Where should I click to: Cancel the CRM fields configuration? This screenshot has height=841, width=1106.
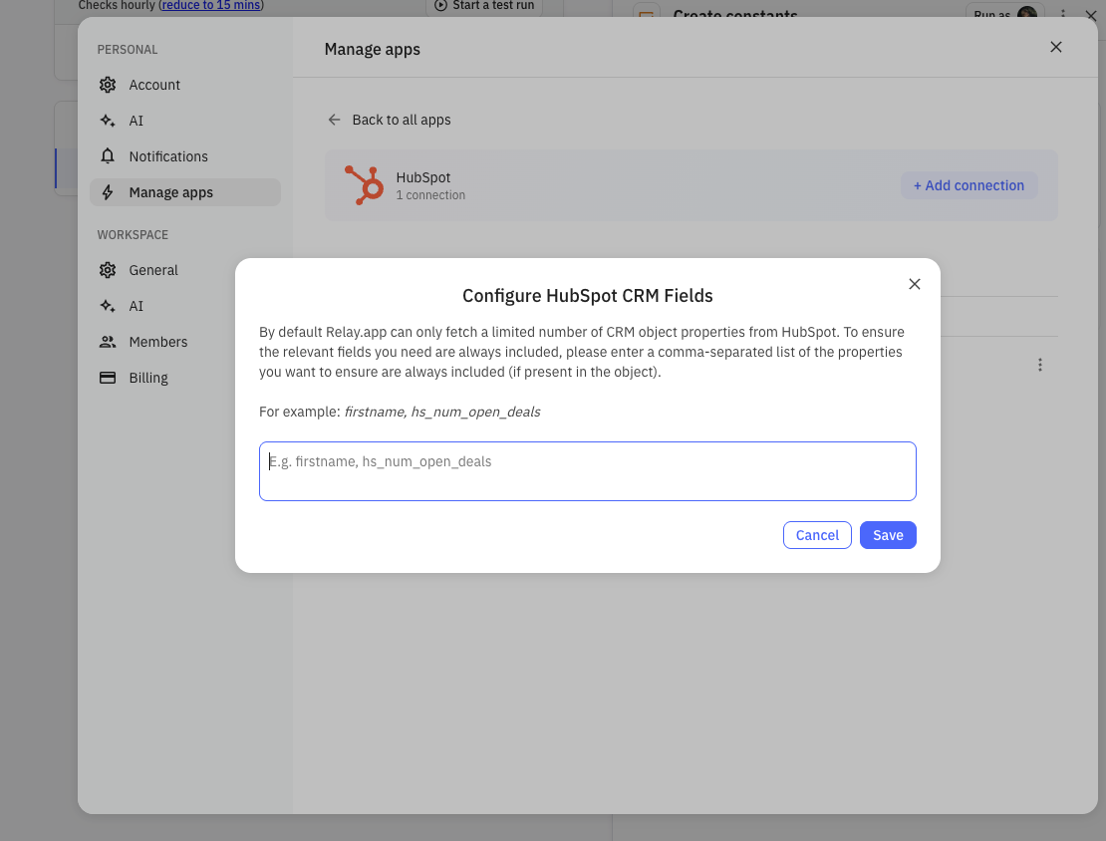817,535
